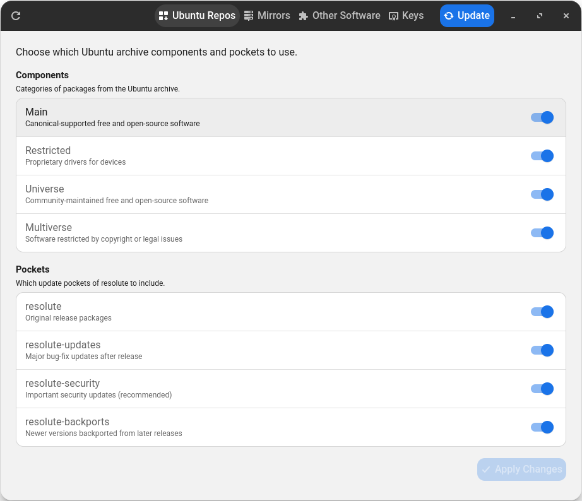582x501 pixels.
Task: Toggle the resolute pocket switch
Action: (542, 312)
